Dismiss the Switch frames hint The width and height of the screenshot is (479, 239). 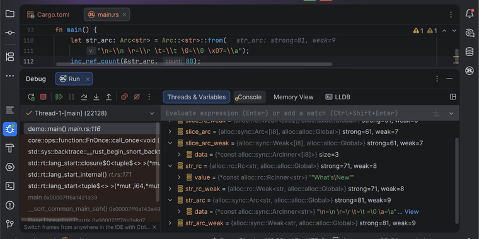[154, 227]
